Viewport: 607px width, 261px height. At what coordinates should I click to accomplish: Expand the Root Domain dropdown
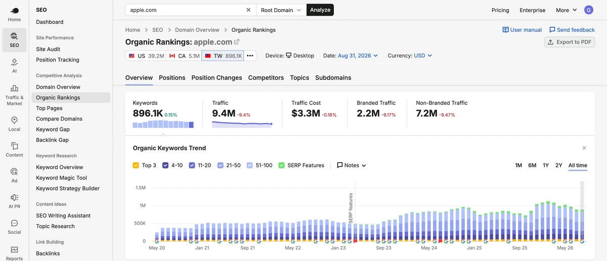point(281,10)
